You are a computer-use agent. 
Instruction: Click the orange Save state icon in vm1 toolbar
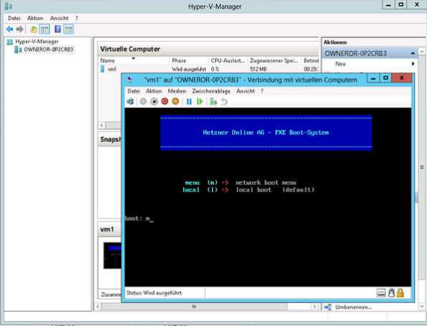pyautogui.click(x=176, y=102)
